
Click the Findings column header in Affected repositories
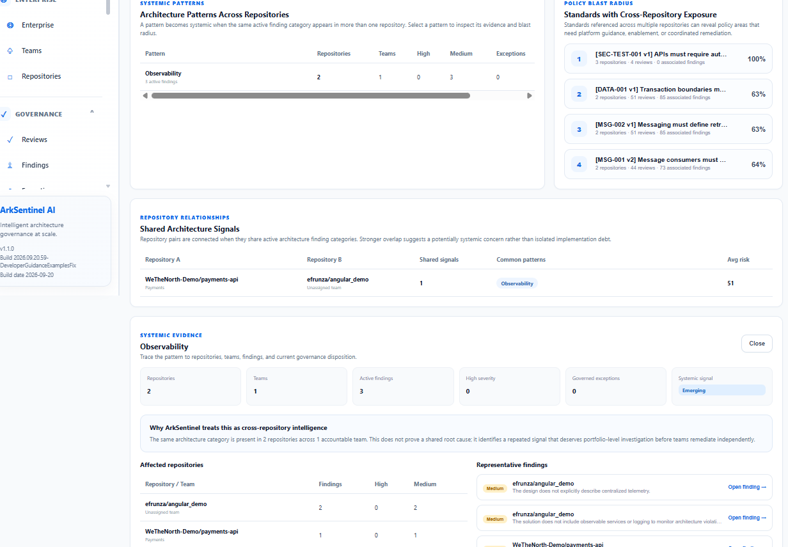330,484
